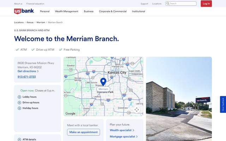Click the plus icon beside Drive-up hours
226x141 pixels.
[19, 103]
